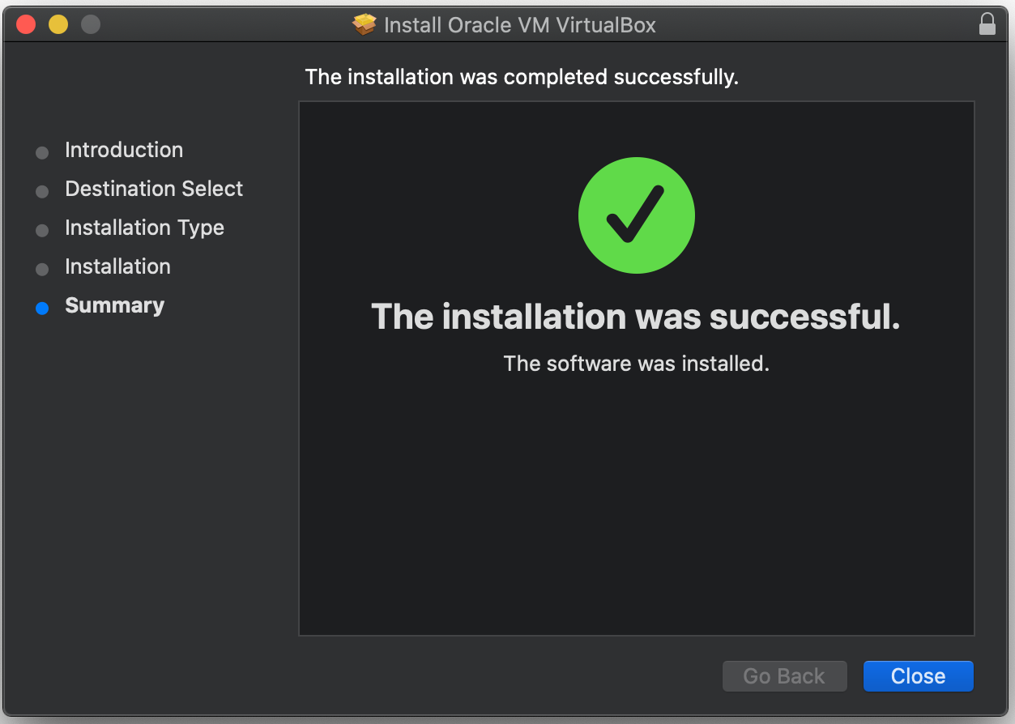1015x724 pixels.
Task: Click the blue bullet beside Summary
Action: (42, 308)
